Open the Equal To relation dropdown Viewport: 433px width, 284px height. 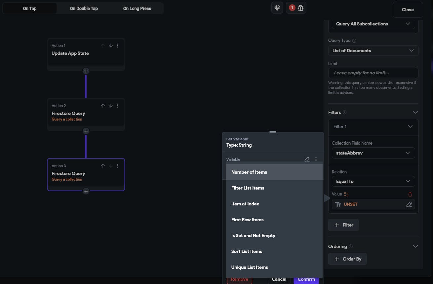tap(373, 181)
